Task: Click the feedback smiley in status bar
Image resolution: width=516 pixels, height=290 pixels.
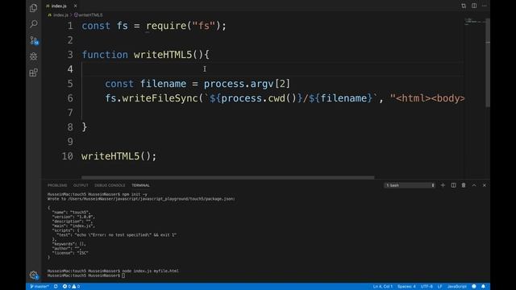Action: [x=474, y=287]
